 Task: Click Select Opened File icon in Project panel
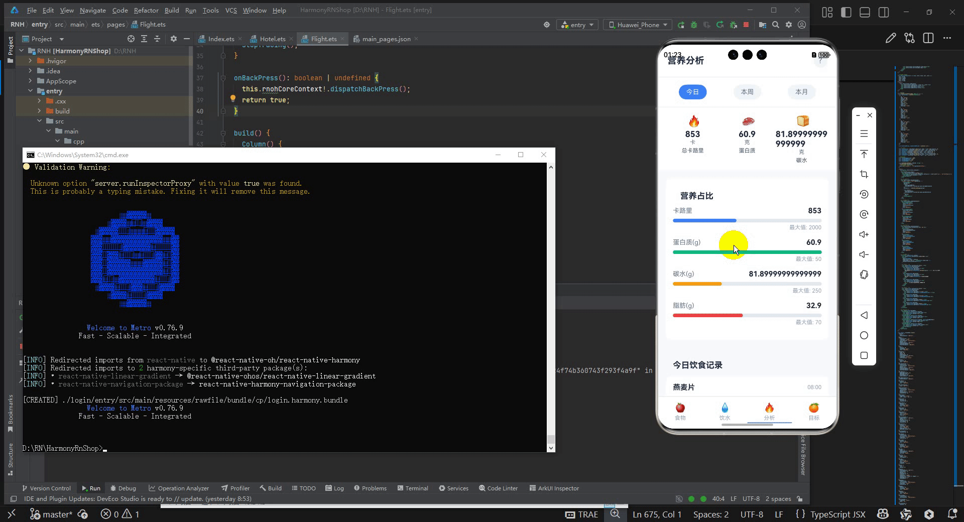pos(131,39)
